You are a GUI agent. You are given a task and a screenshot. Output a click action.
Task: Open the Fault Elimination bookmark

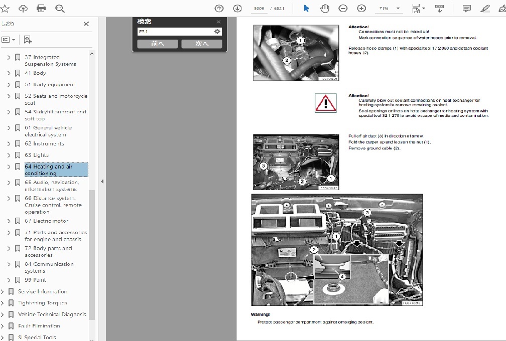click(x=39, y=326)
